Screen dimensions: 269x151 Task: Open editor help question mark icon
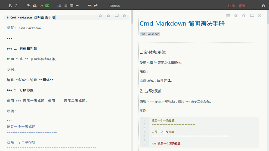pyautogui.click(x=124, y=16)
